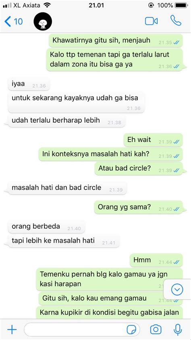This screenshot has width=191, height=340.
Task: Select the 'Atau bad circle?' message
Action: point(139,168)
